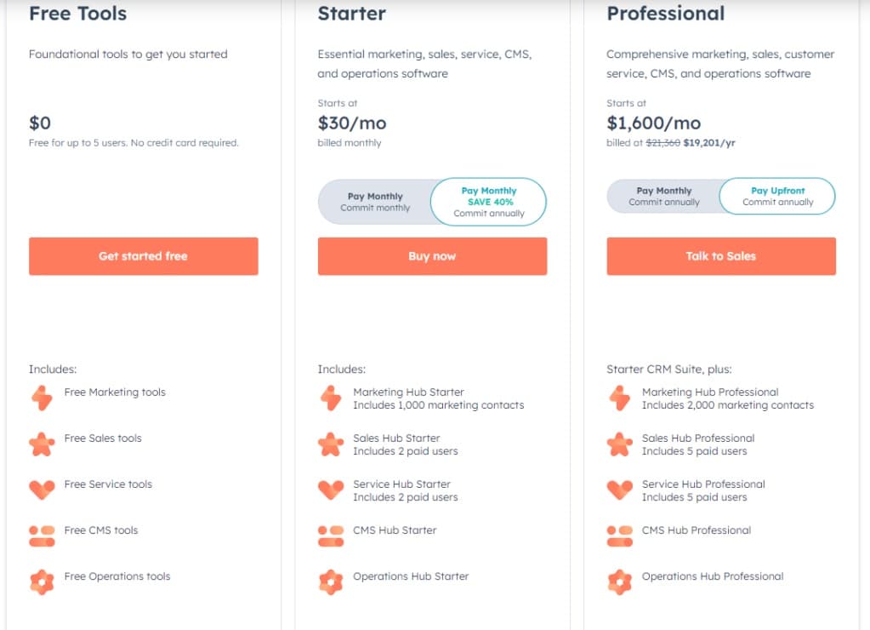Select Starter Pay Monthly Save 40% option
The image size is (870, 630).
488,202
